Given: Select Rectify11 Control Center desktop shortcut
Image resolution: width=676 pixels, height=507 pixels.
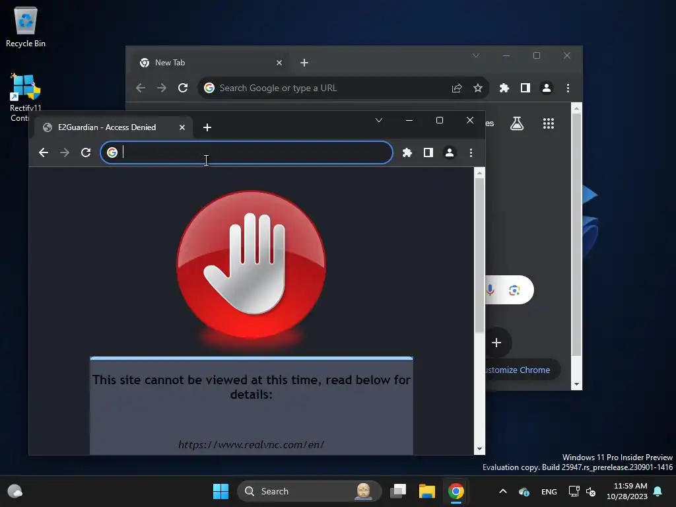Looking at the screenshot, I should click(x=26, y=98).
